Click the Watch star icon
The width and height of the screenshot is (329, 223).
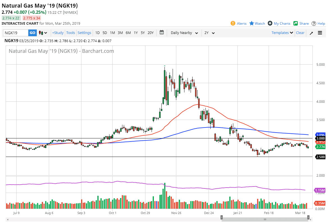(252, 23)
